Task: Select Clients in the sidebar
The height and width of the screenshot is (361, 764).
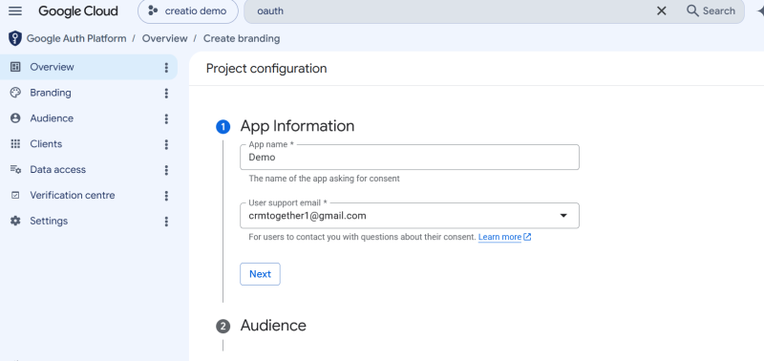Action: pos(89,144)
